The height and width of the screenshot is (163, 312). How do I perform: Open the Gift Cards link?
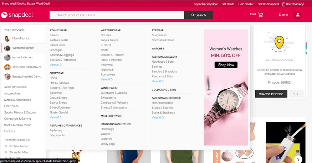[x=228, y=4]
